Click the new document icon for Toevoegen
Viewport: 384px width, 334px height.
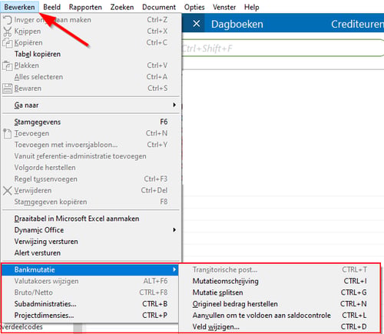8,133
